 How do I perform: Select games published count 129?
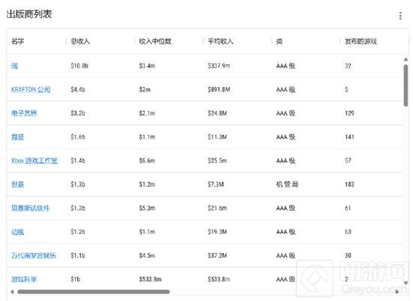pos(349,113)
